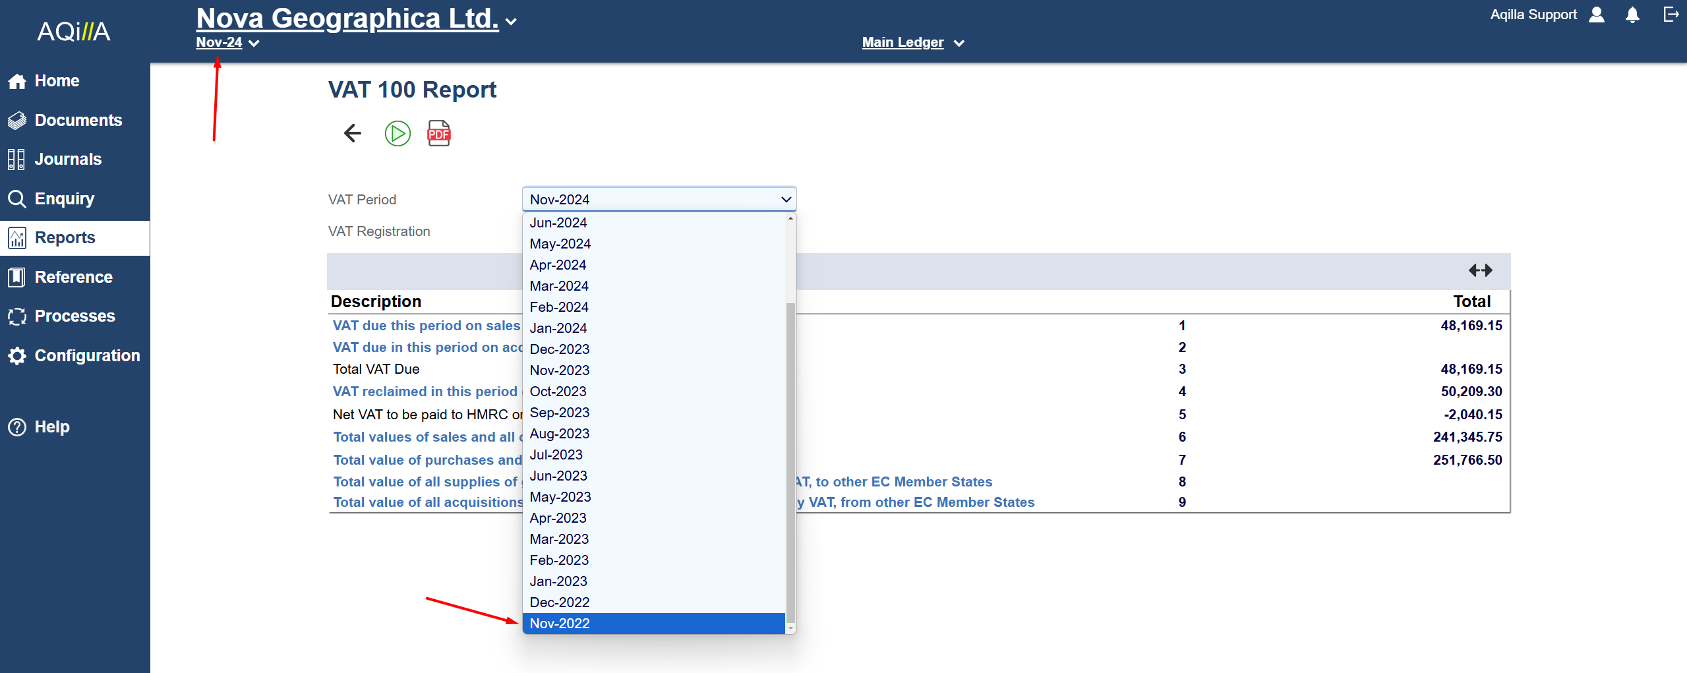Viewport: 1687px width, 673px height.
Task: Open the VAT reclaimed in this period link
Action: click(425, 392)
